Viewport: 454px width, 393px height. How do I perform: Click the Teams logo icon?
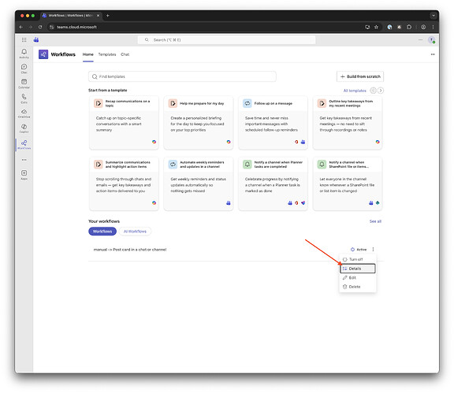36,39
